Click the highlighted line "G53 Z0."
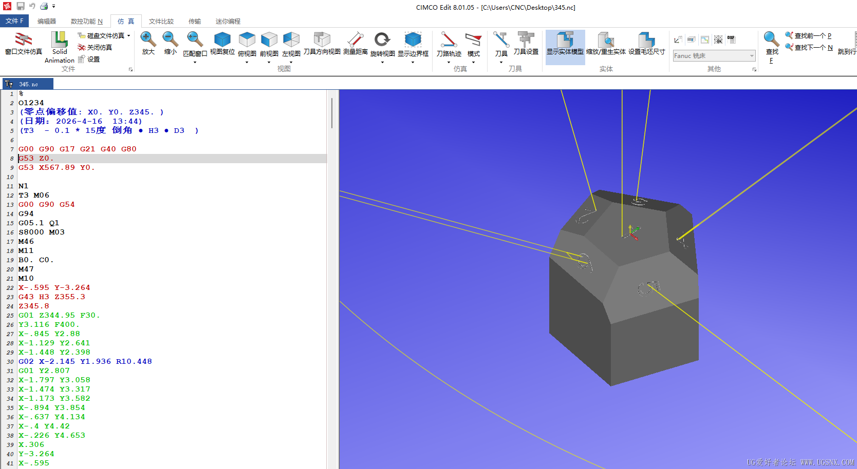The image size is (857, 469). pos(36,158)
